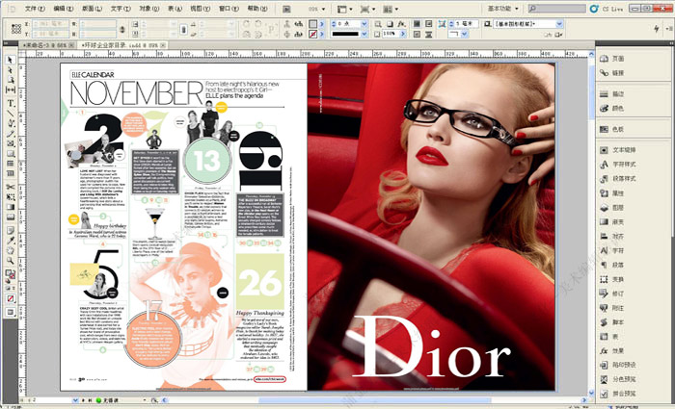Open the 颜色 (Color) panel

[x=613, y=108]
